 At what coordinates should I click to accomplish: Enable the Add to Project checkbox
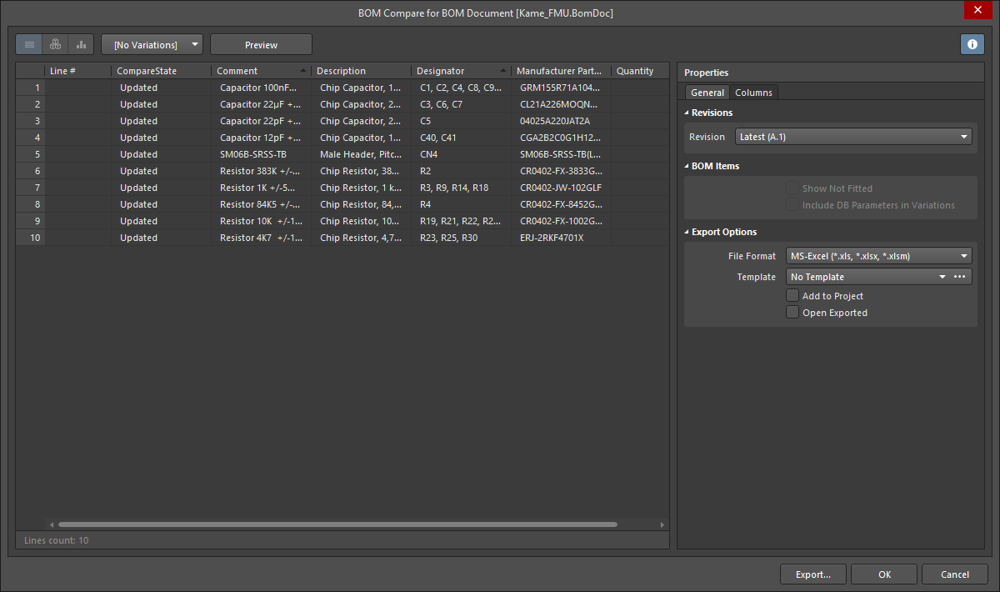(x=792, y=295)
